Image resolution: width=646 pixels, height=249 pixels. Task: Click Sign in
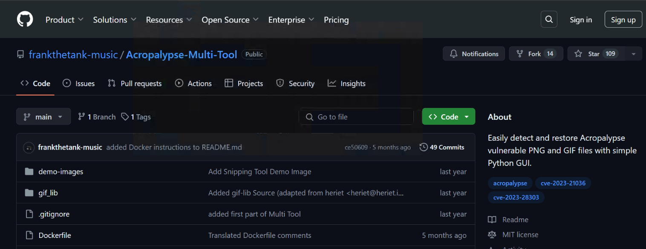[x=581, y=20]
